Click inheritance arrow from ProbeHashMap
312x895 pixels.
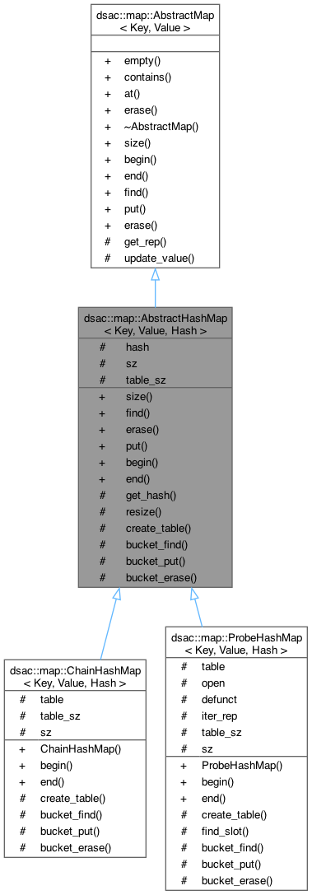pos(198,606)
